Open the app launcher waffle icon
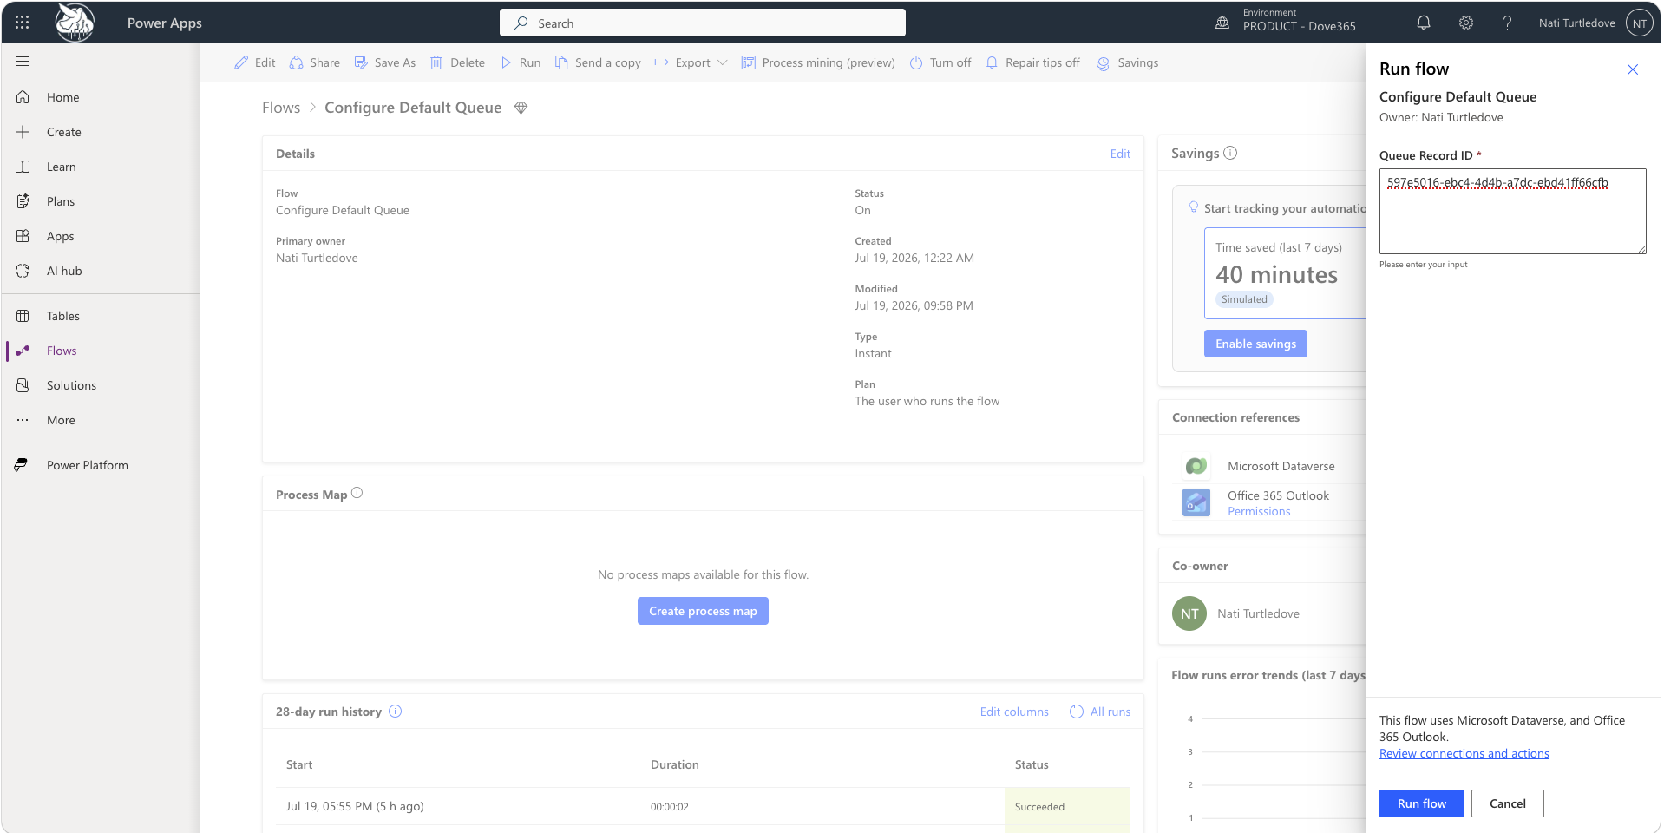This screenshot has height=833, width=1664. click(x=23, y=23)
